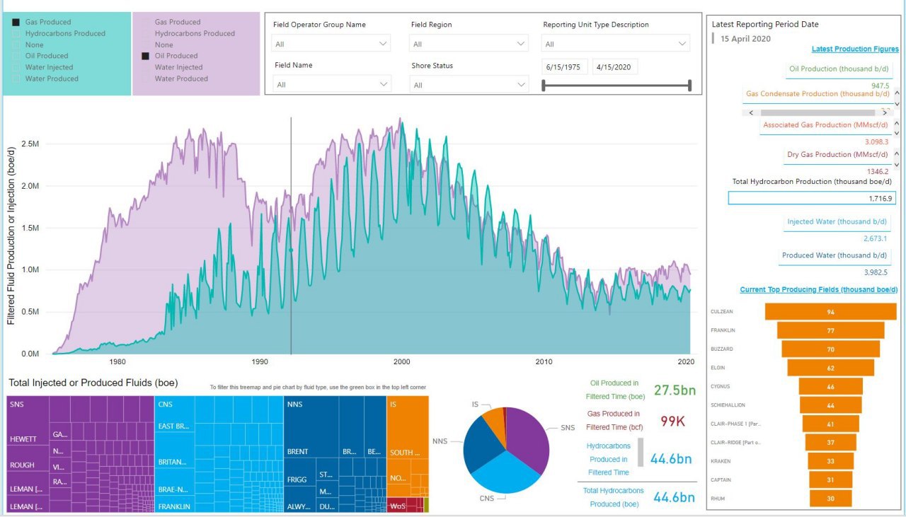Select Oil Production card label
Image resolution: width=906 pixels, height=517 pixels.
coord(839,69)
